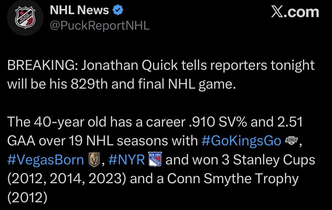The image size is (332, 210).
Task: Open the #GoKingsGo hashtag
Action: pyautogui.click(x=241, y=141)
